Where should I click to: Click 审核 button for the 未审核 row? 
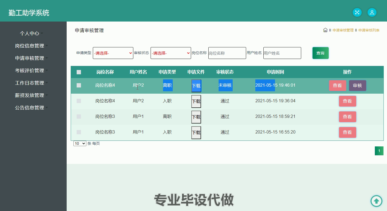coord(357,86)
